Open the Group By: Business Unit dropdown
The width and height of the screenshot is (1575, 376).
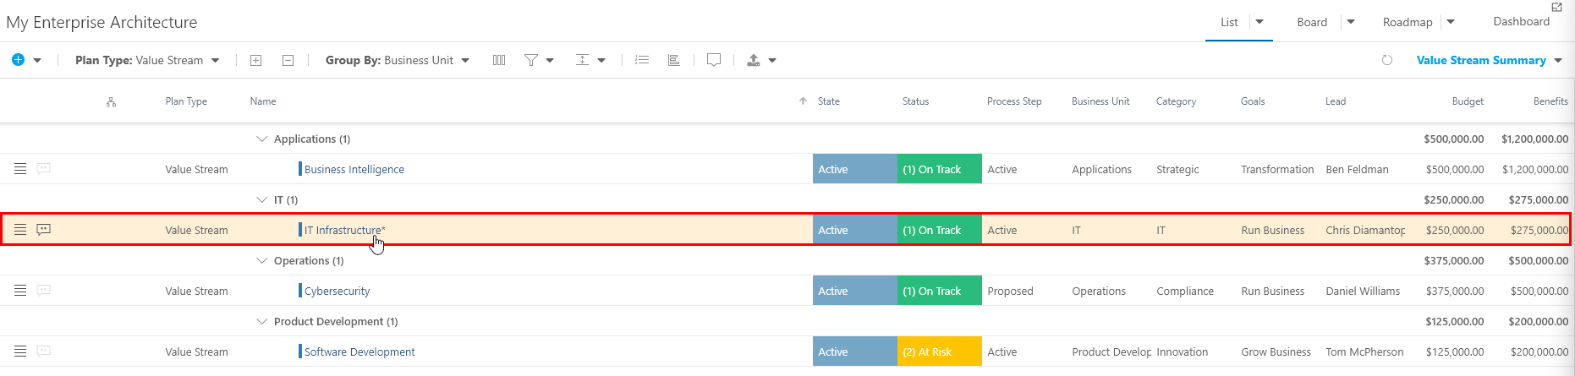coord(398,60)
